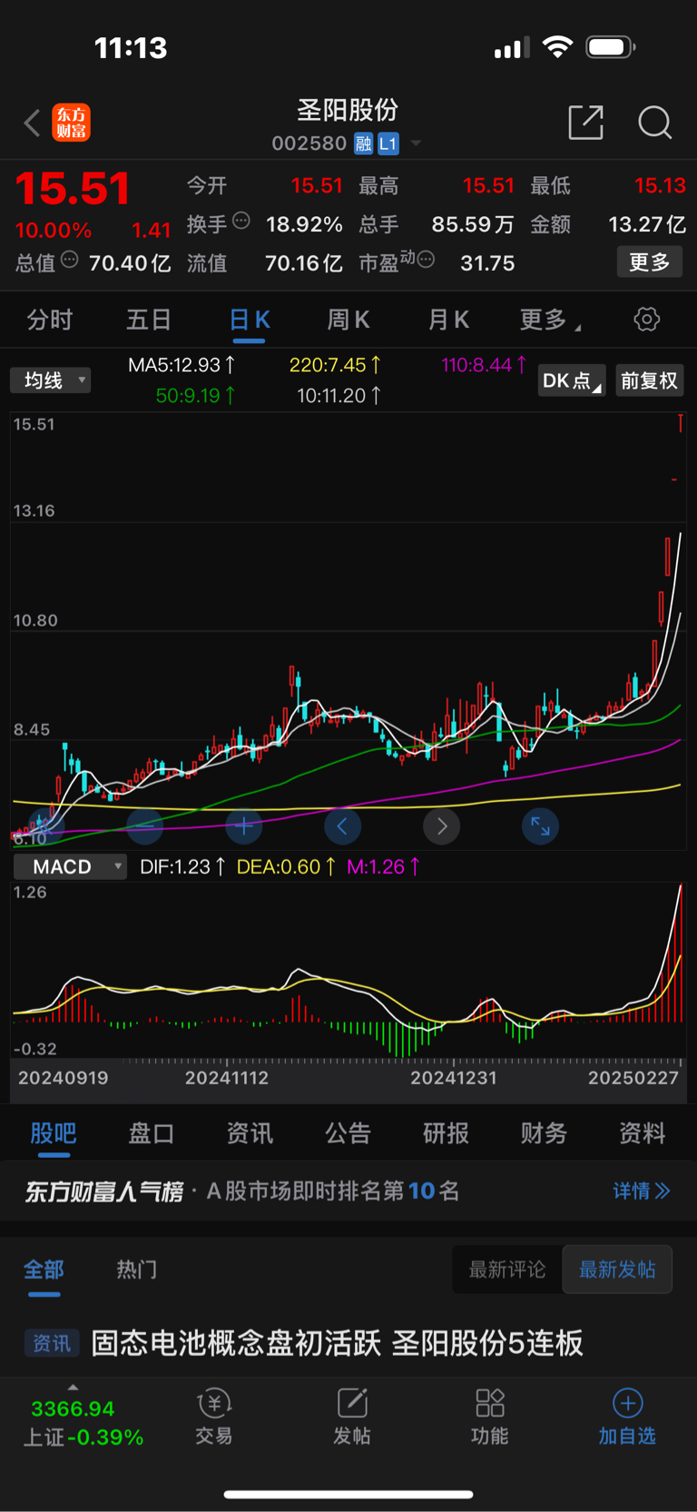
Task: Tap 加自选 to add to watchlist
Action: [627, 1417]
